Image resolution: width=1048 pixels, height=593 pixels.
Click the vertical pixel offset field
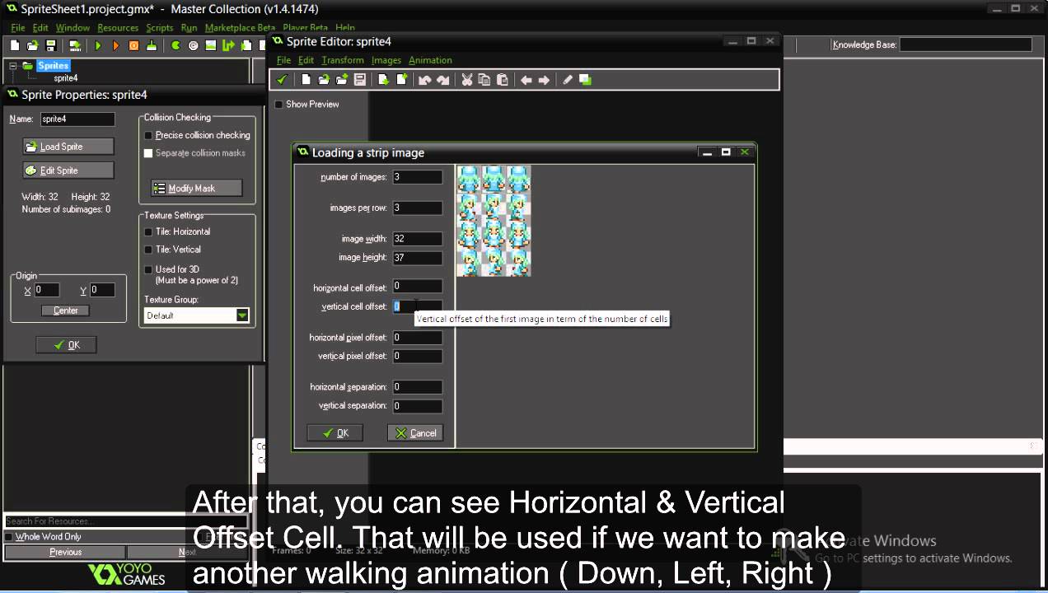418,357
